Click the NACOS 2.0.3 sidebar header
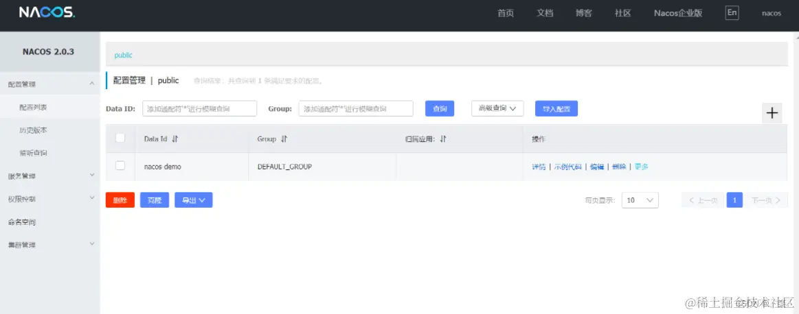 point(48,52)
